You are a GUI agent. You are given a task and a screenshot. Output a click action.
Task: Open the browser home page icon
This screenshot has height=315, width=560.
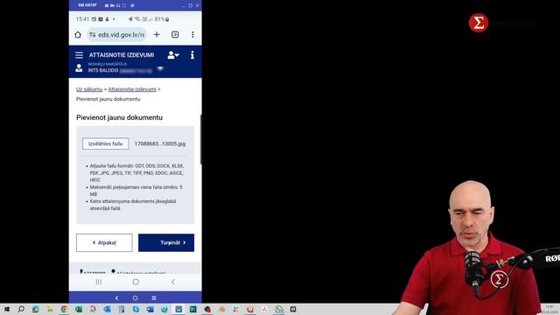[x=78, y=35]
